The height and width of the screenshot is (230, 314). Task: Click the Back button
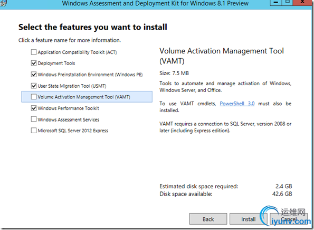click(208, 219)
